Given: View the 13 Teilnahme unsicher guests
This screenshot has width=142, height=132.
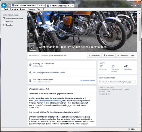Looking at the screenshot, I should (x=115, y=69).
